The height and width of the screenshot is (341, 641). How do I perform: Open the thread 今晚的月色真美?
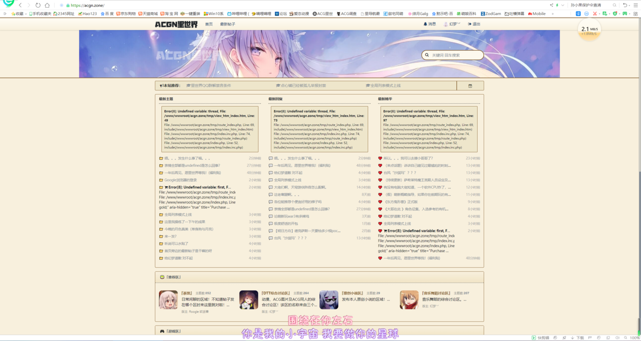point(189,229)
